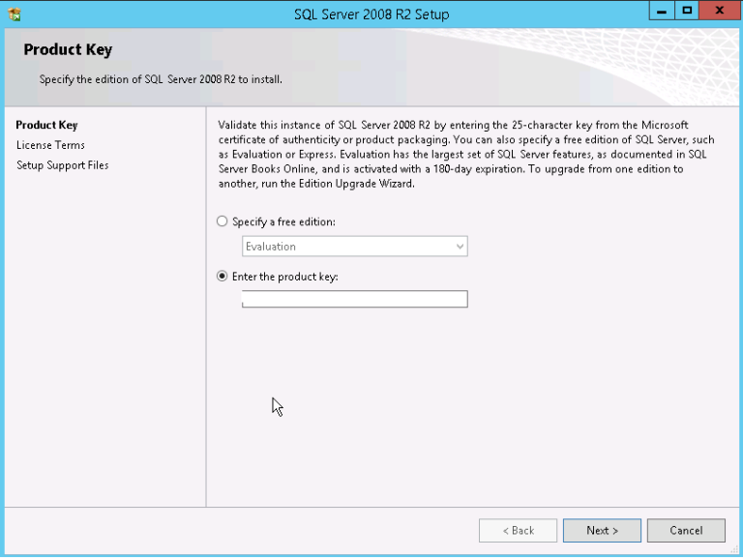This screenshot has height=558, width=743.
Task: Go to the Product Key step in sidebar
Action: [x=46, y=125]
